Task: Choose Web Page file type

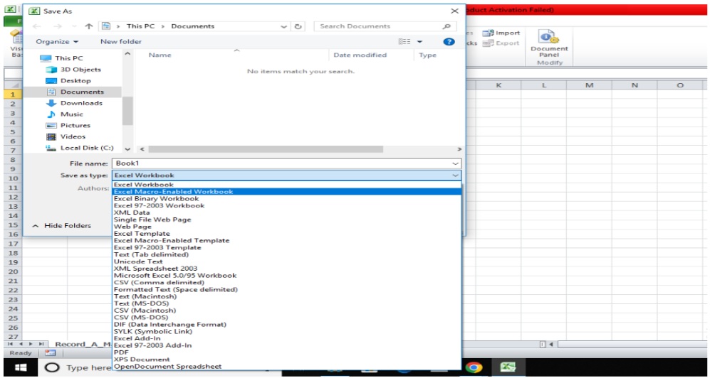Action: [286, 227]
